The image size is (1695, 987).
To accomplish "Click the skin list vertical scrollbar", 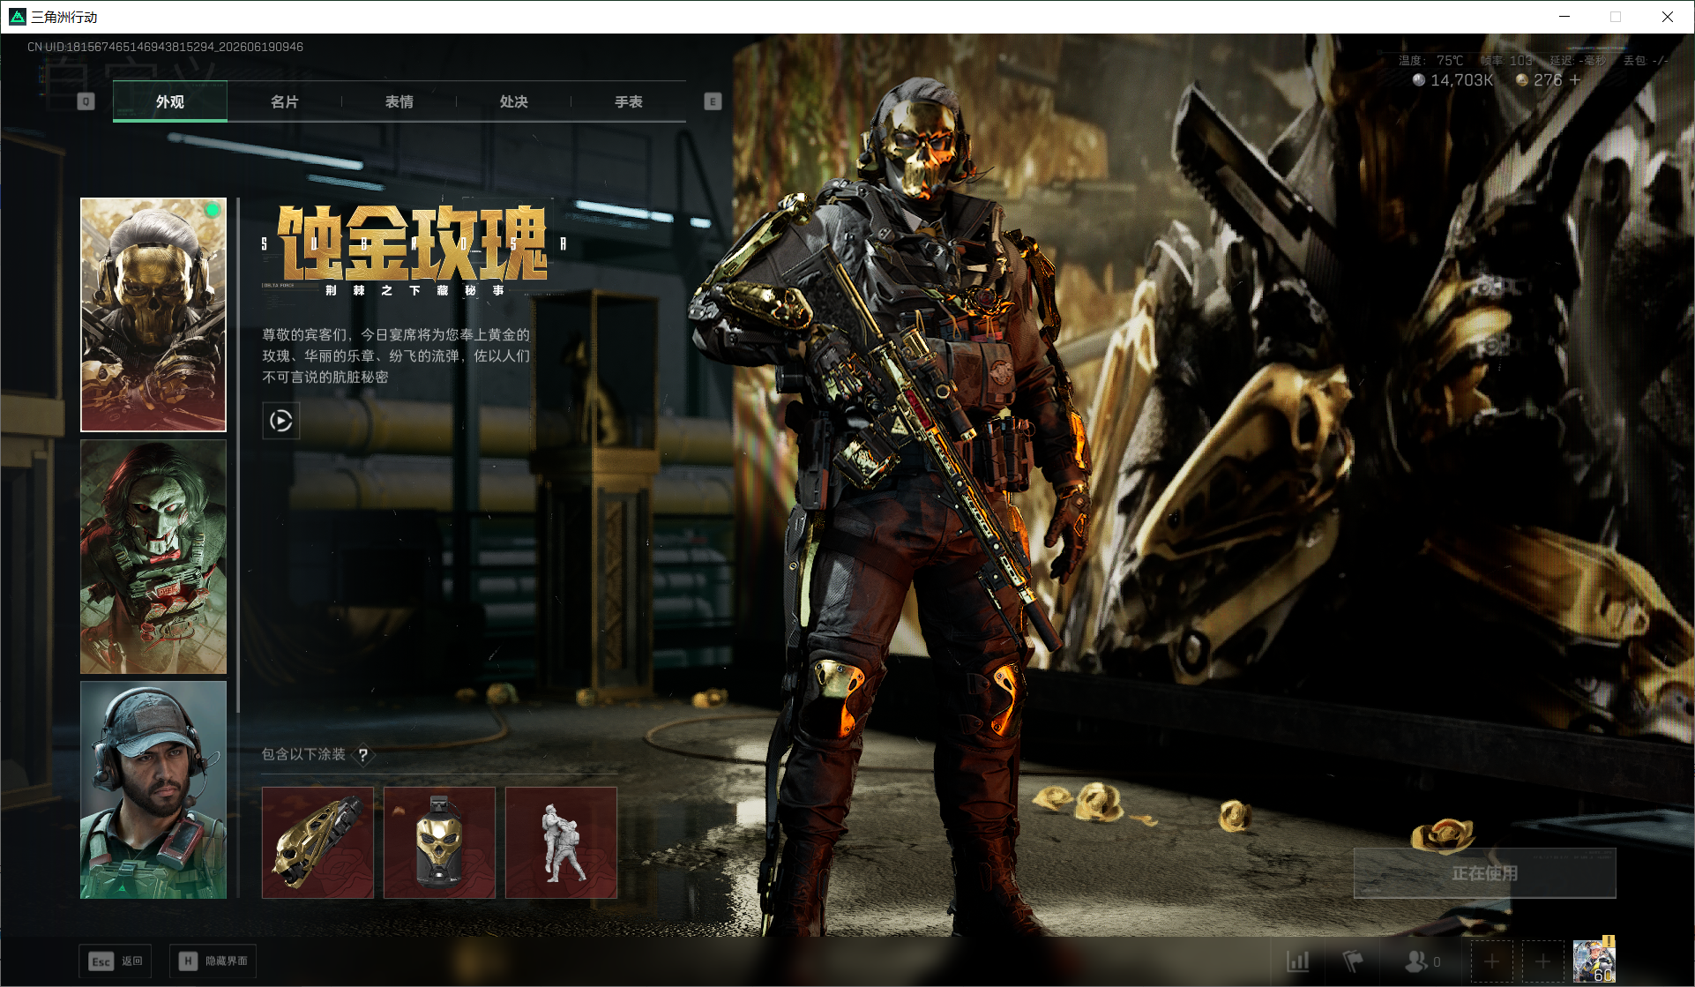I will [x=238, y=455].
